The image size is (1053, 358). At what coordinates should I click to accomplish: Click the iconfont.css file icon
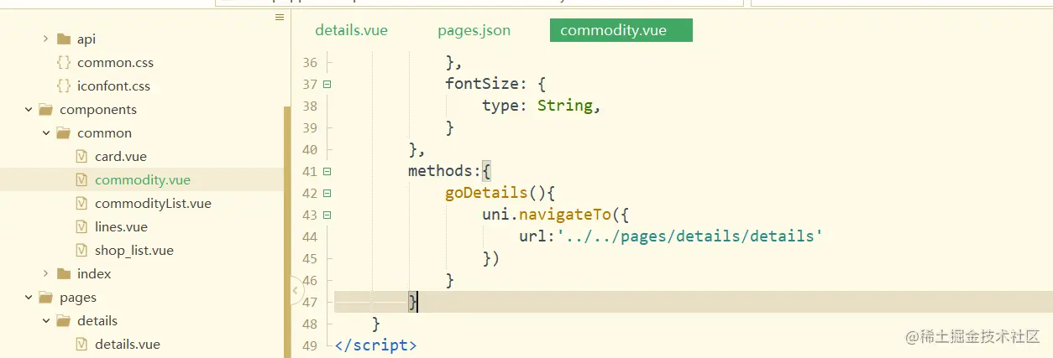click(63, 86)
